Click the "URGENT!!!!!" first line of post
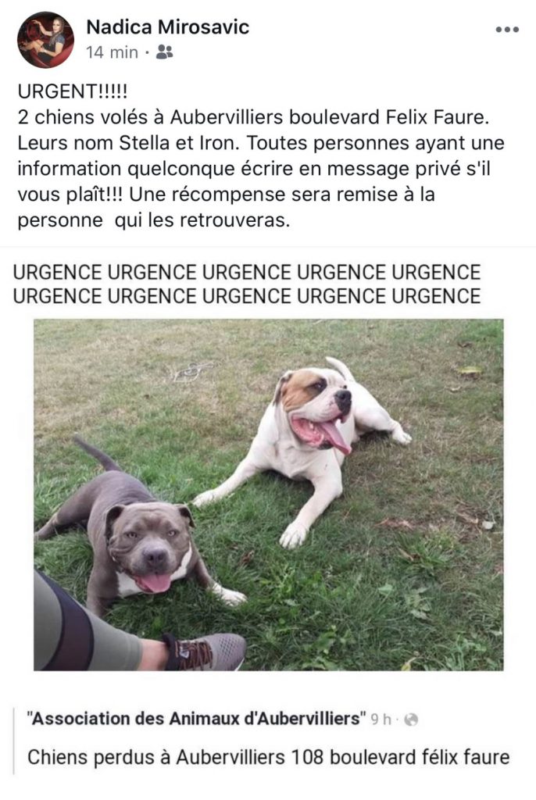536x800 pixels. [x=73, y=92]
